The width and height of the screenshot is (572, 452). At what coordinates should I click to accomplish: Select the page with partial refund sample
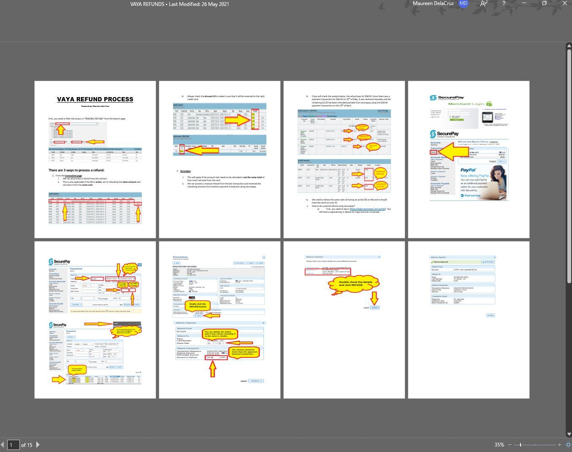click(344, 160)
